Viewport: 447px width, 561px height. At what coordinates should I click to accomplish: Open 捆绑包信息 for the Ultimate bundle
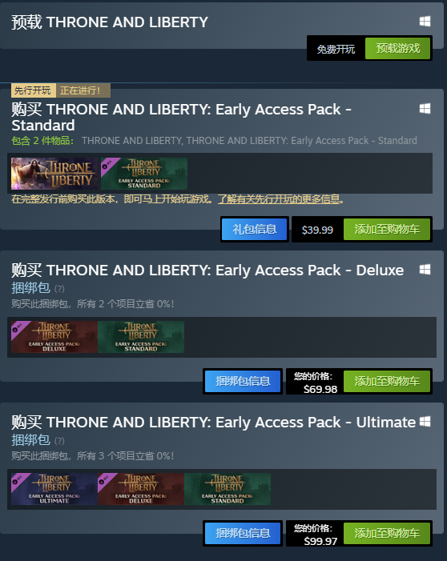[243, 533]
